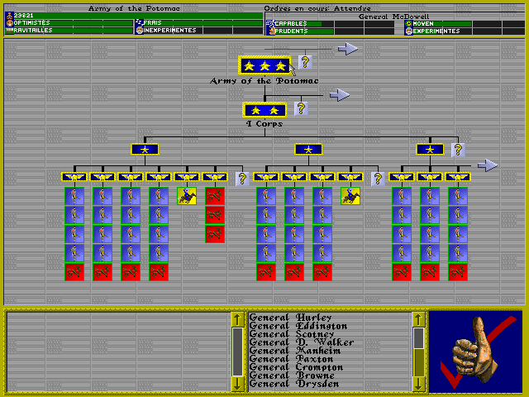This screenshot has width=529, height=397.
Task: Click the question mark beside the three-star badge
Action: (305, 63)
